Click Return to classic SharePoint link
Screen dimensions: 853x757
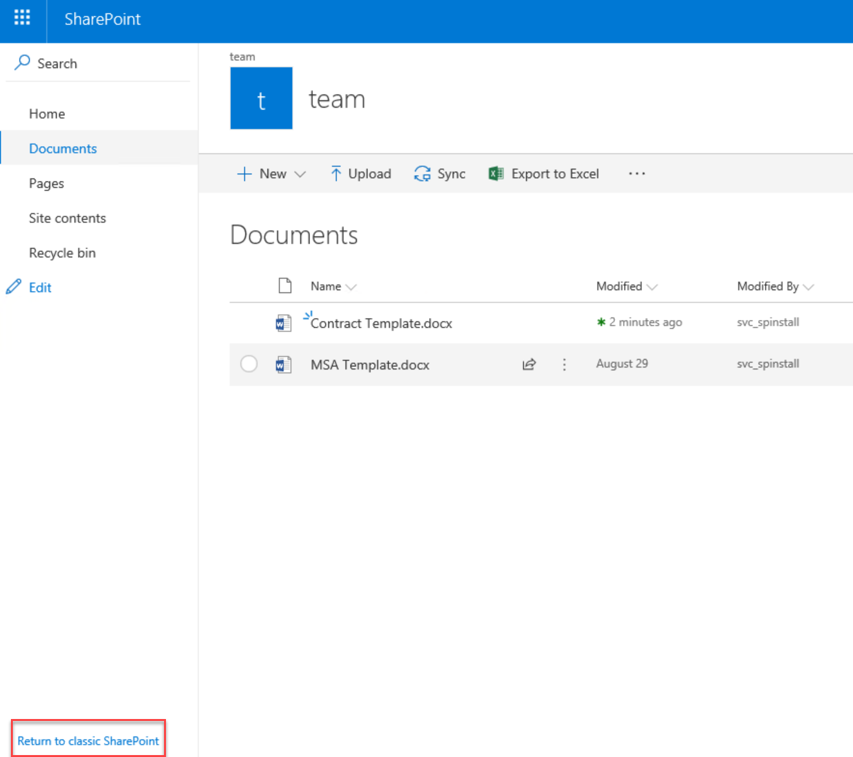88,741
